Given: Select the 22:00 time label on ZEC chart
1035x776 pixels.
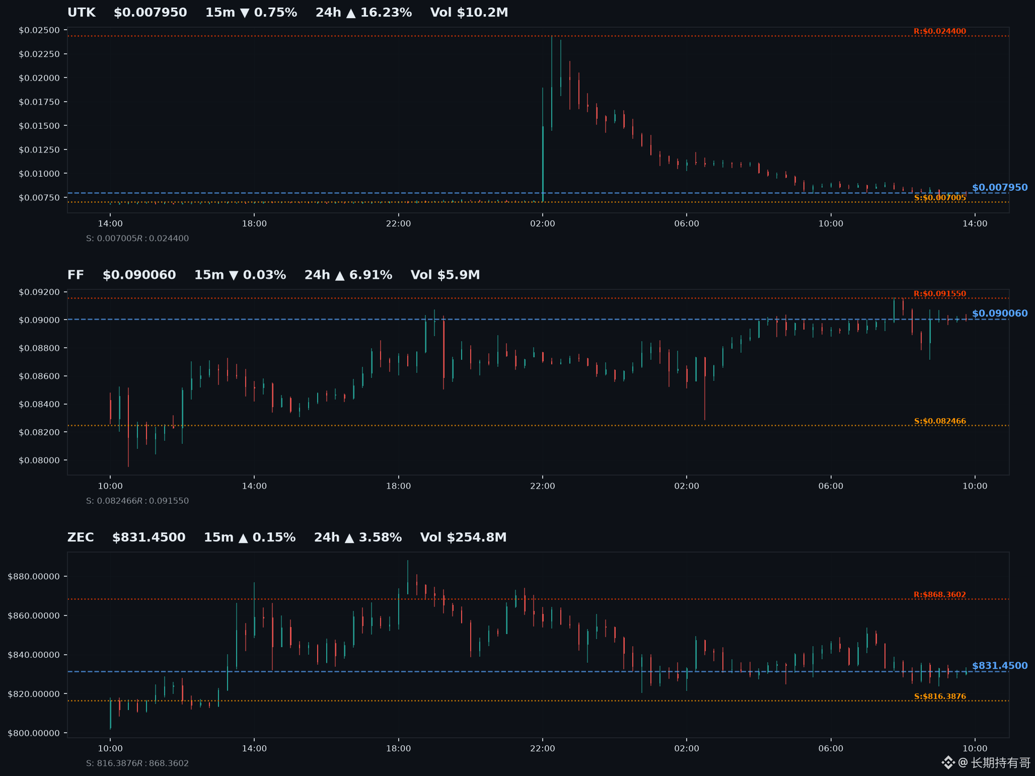Looking at the screenshot, I should point(543,749).
